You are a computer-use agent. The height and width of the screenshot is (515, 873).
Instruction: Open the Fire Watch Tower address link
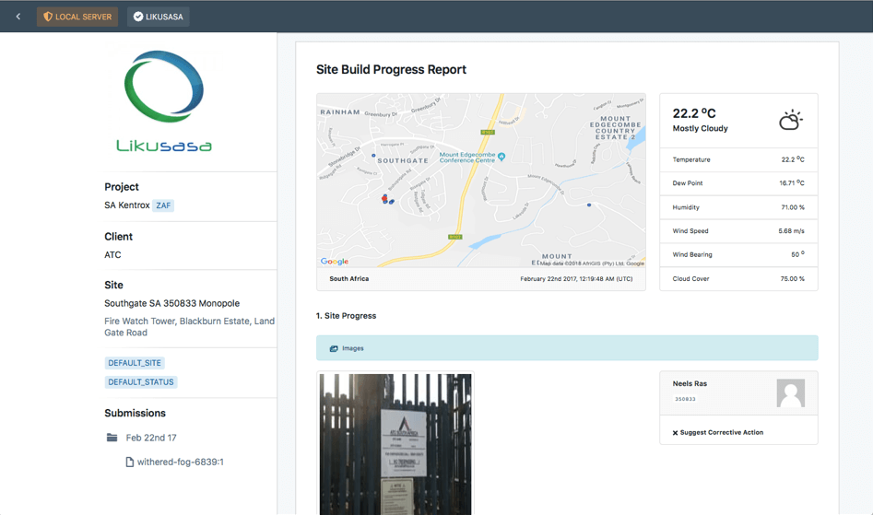(x=189, y=327)
